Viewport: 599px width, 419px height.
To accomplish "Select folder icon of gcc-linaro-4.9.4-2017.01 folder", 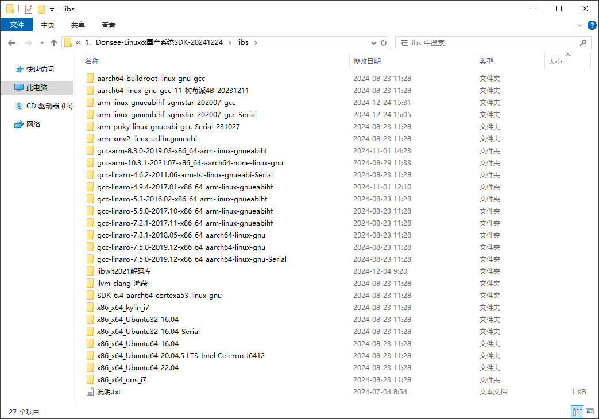I will tap(90, 187).
